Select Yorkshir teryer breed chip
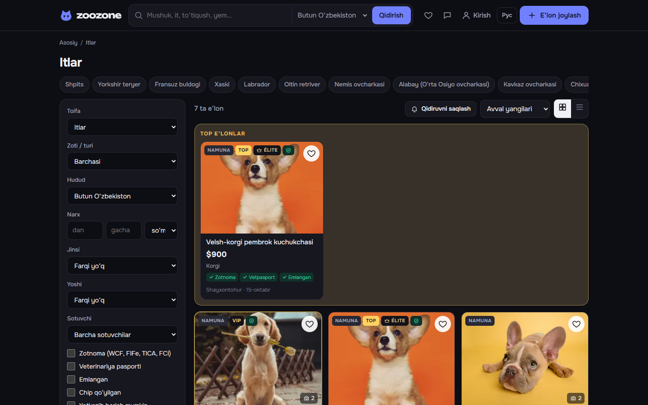Image resolution: width=648 pixels, height=405 pixels. click(x=119, y=85)
